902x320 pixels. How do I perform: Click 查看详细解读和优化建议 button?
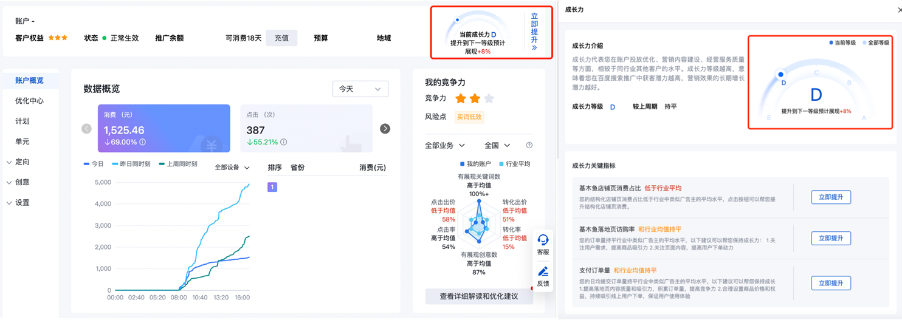(479, 296)
